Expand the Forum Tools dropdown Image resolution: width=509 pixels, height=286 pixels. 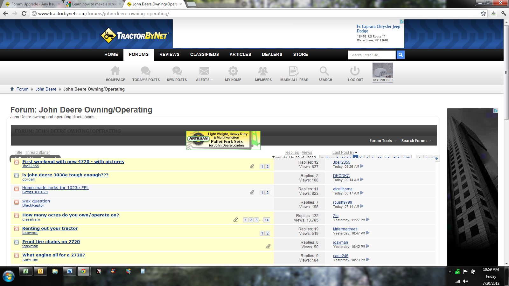tap(381, 141)
